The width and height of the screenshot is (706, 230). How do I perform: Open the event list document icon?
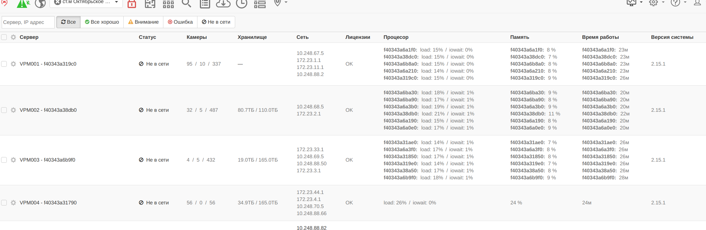[x=205, y=4]
